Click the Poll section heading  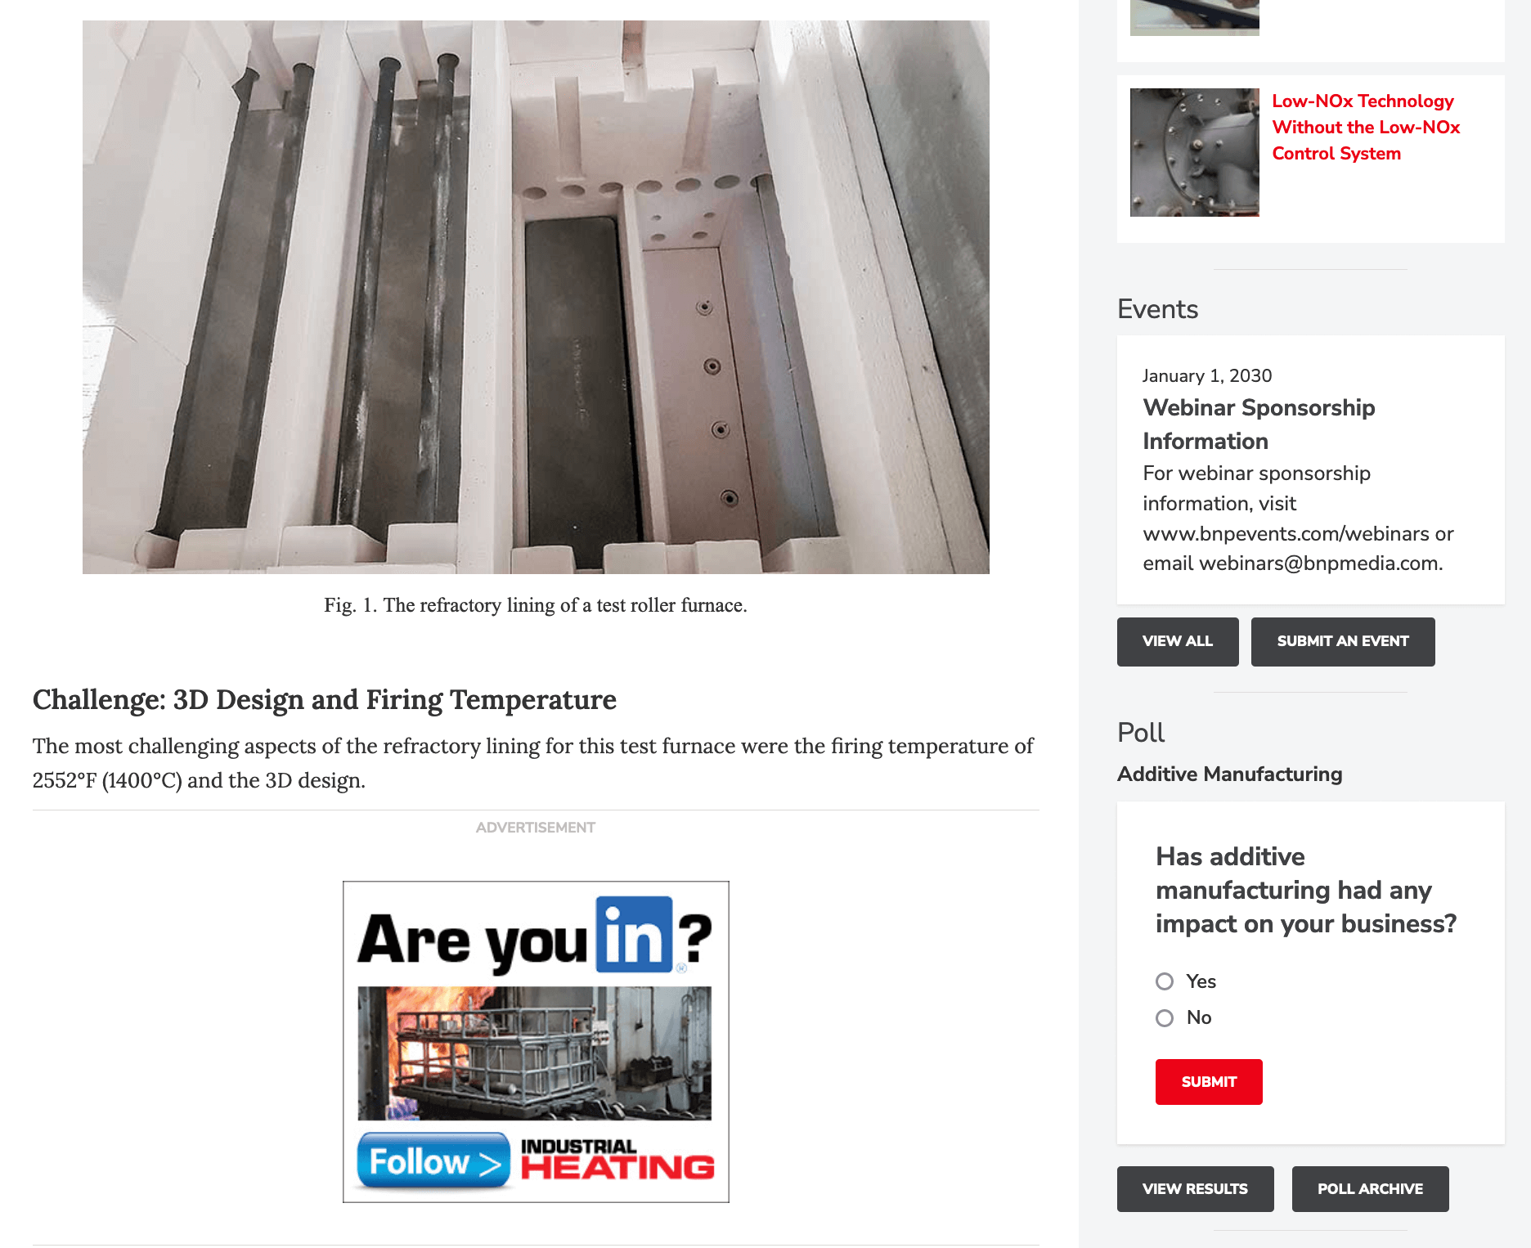(1141, 732)
